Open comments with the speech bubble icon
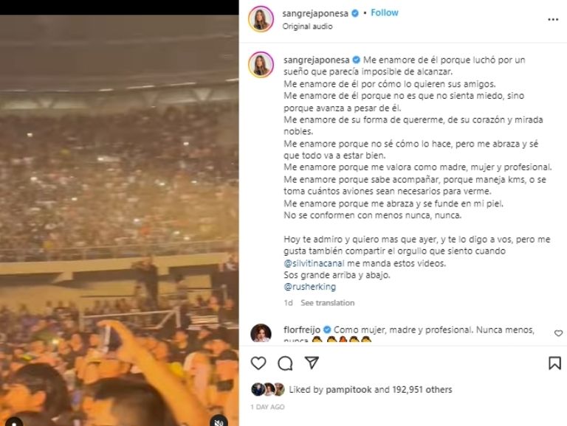The height and width of the screenshot is (426, 567). click(285, 363)
